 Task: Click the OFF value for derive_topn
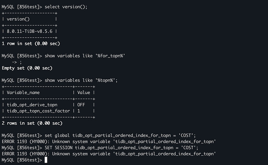(x=81, y=105)
